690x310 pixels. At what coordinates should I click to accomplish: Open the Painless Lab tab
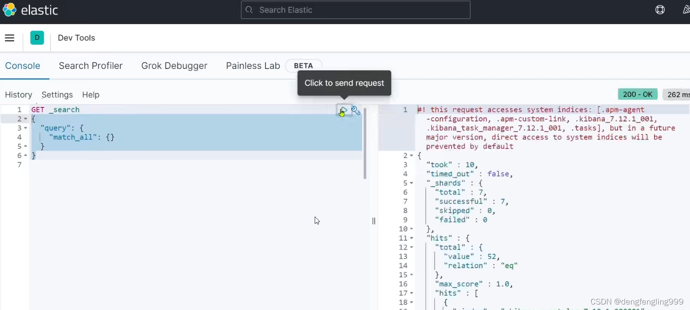coord(253,66)
